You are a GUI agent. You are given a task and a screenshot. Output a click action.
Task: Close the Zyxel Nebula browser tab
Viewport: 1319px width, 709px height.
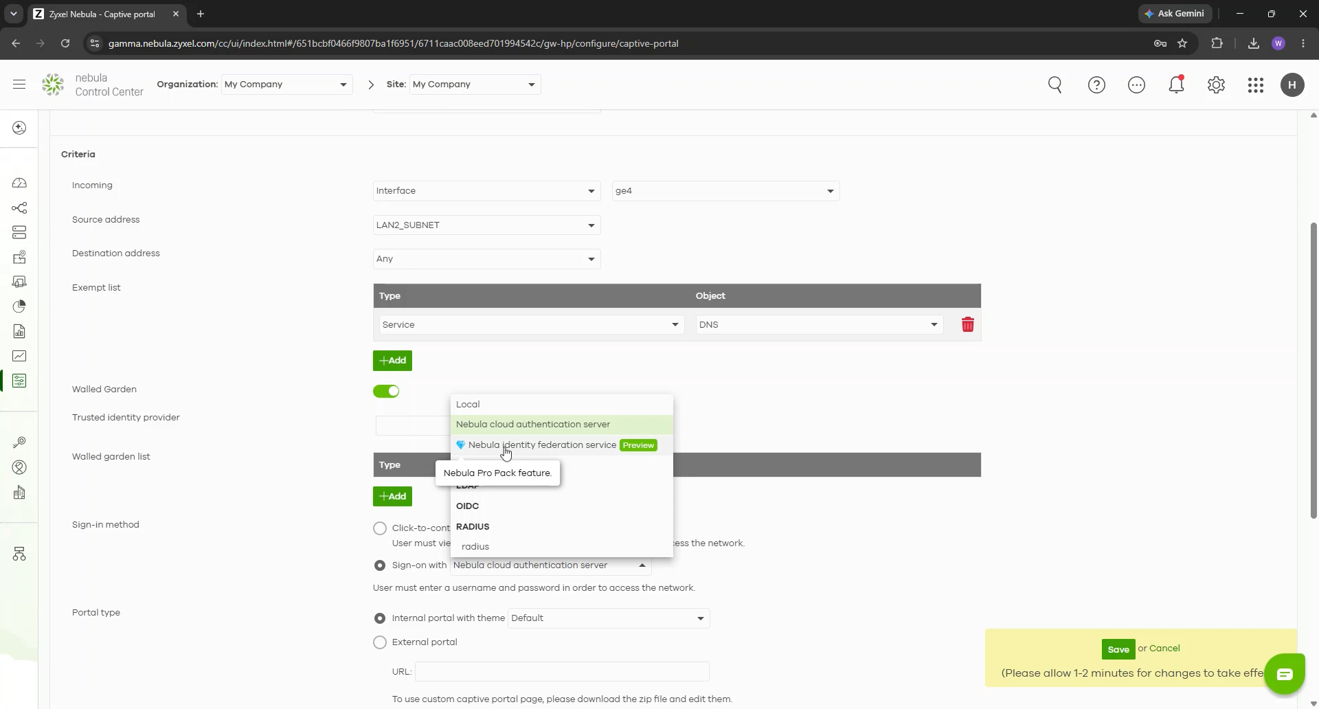pos(176,14)
